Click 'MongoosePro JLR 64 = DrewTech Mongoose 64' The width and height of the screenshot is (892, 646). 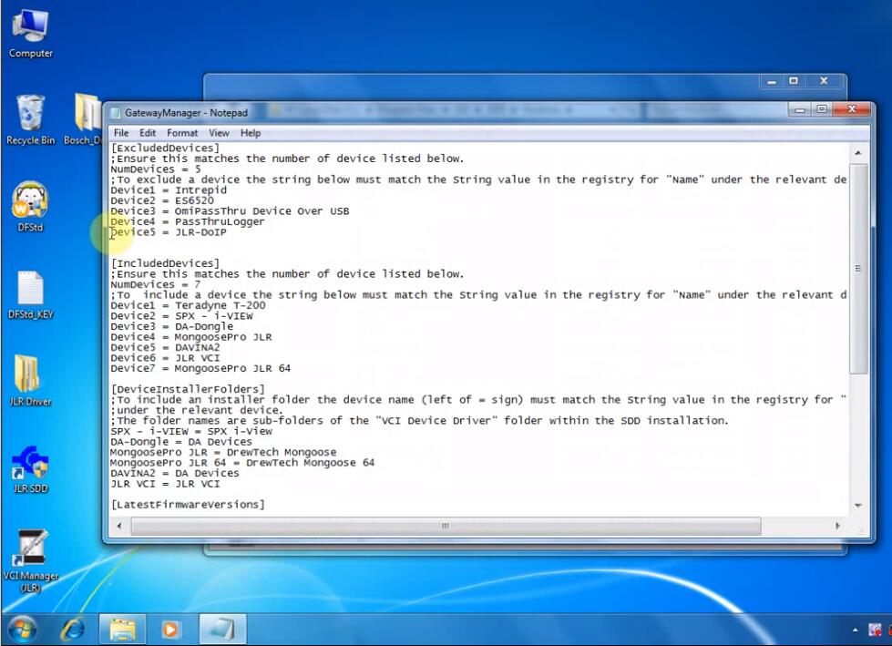242,463
